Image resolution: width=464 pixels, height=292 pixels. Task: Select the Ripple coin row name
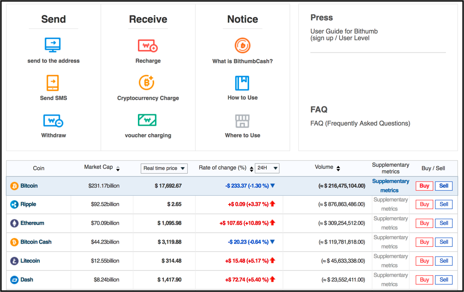click(x=28, y=204)
